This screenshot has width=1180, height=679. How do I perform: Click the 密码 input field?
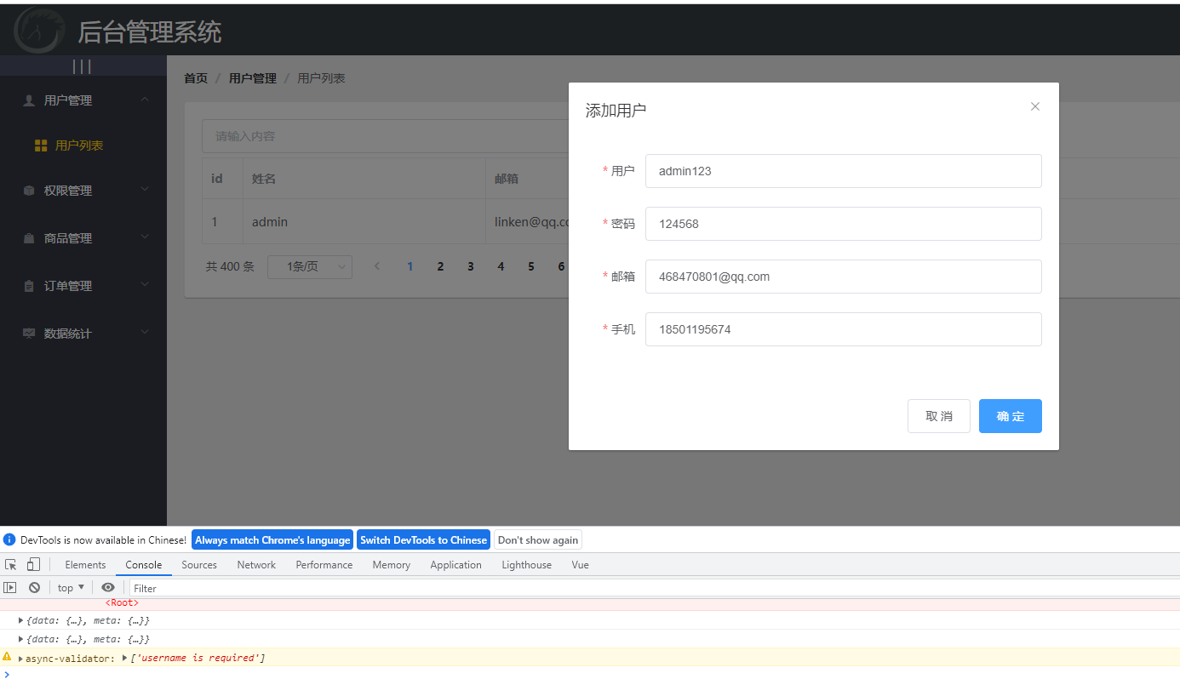click(843, 224)
